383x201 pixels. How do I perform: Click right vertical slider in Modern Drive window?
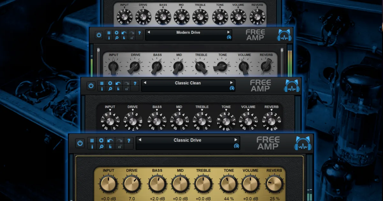tap(282, 62)
